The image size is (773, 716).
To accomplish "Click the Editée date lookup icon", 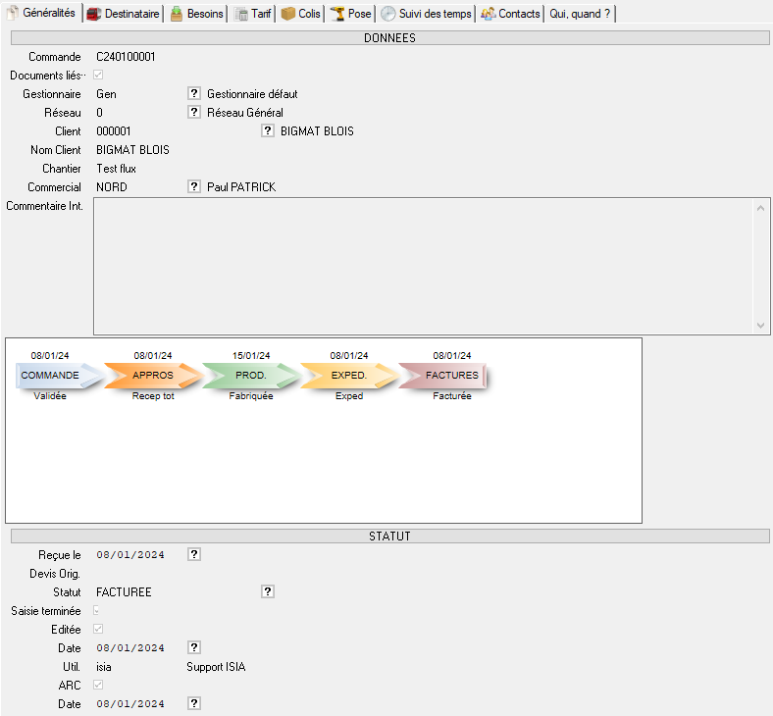I will tap(194, 648).
